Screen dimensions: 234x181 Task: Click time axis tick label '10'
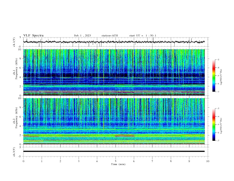208,161
